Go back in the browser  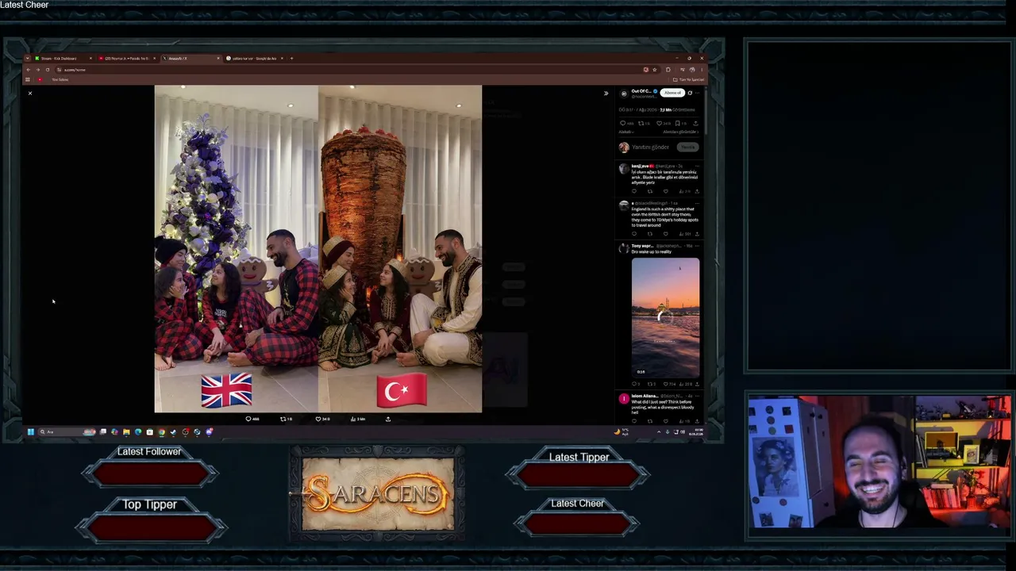[28, 70]
